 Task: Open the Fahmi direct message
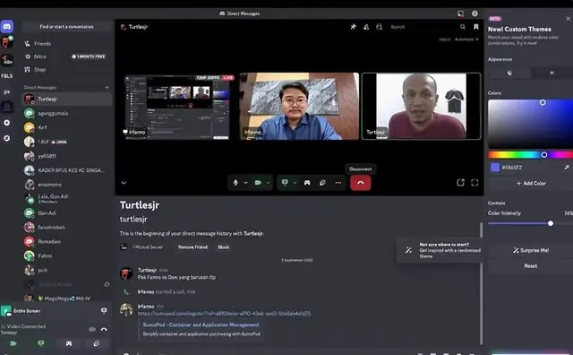coord(66,255)
